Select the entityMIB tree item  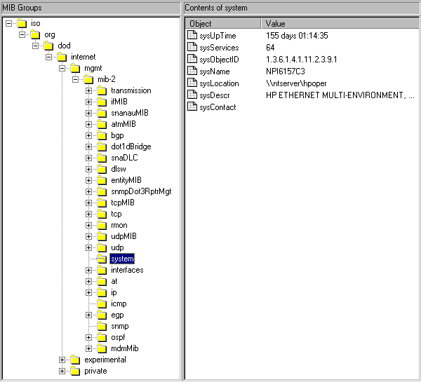pos(126,180)
